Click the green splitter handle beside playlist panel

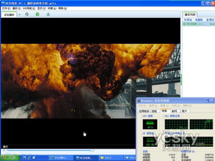(181, 80)
